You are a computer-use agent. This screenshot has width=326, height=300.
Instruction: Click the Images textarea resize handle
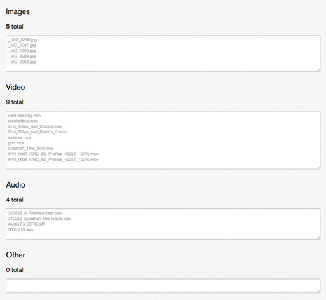[318, 70]
